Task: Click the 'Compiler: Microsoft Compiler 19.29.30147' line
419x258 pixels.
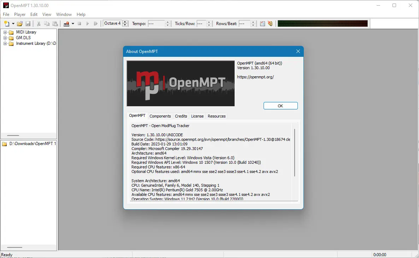Action: (167, 149)
